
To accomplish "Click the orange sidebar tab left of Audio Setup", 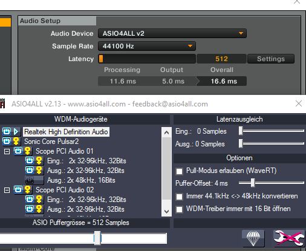I will (x=5, y=22).
